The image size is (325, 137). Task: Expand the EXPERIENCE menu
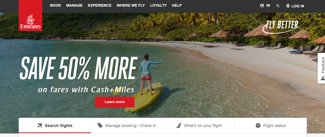coord(99,5)
